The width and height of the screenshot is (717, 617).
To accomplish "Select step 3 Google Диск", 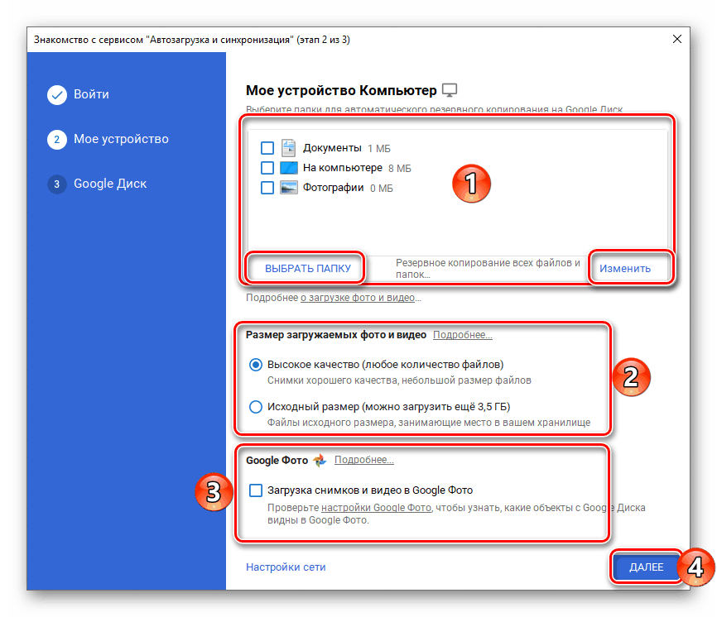I will click(97, 184).
